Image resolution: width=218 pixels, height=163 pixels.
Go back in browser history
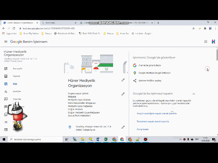point(4,29)
